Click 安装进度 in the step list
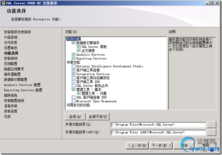 pos(11,111)
